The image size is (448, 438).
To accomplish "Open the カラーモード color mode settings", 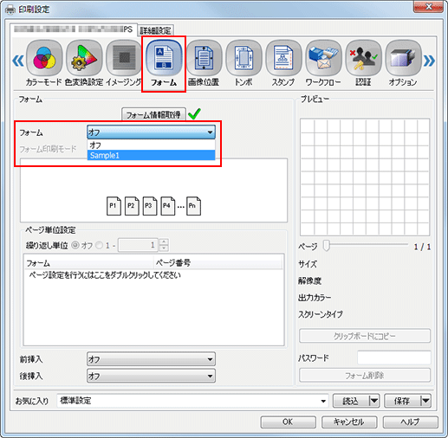I will click(x=44, y=63).
